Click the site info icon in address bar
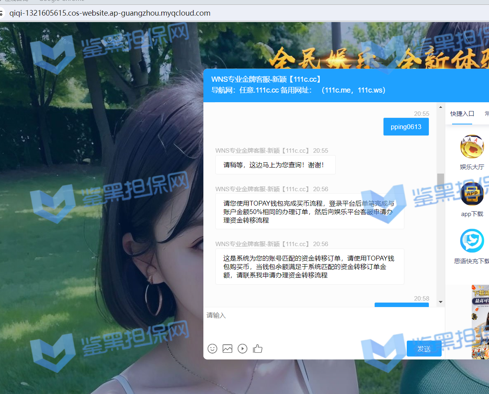Image resolution: width=489 pixels, height=394 pixels. 2,13
